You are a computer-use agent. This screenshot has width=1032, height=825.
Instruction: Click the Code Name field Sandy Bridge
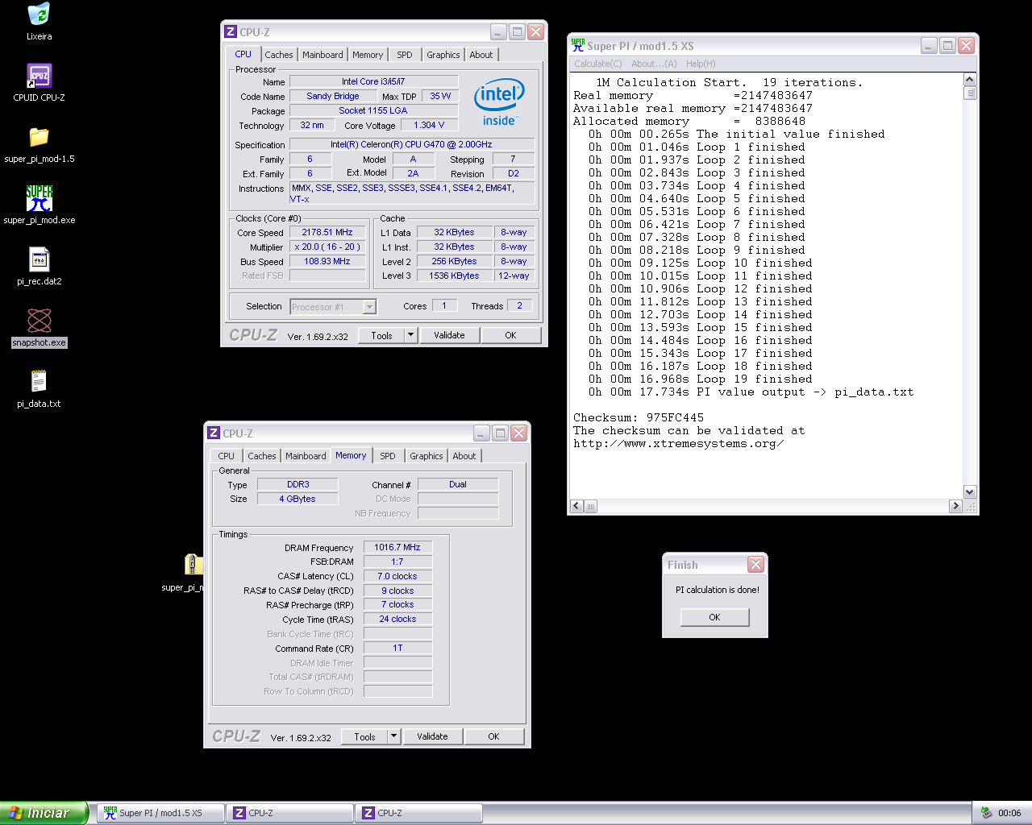[x=333, y=96]
